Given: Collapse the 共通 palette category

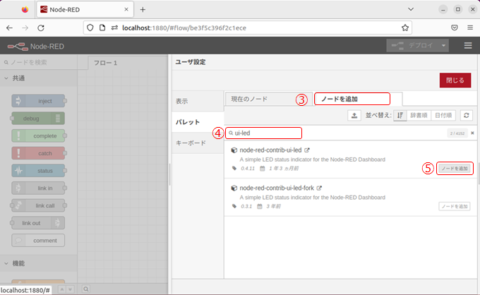Looking at the screenshot, I should [x=7, y=78].
